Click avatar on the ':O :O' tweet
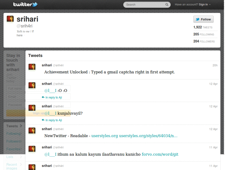Viewport: 227px width, 170px height. click(32, 85)
